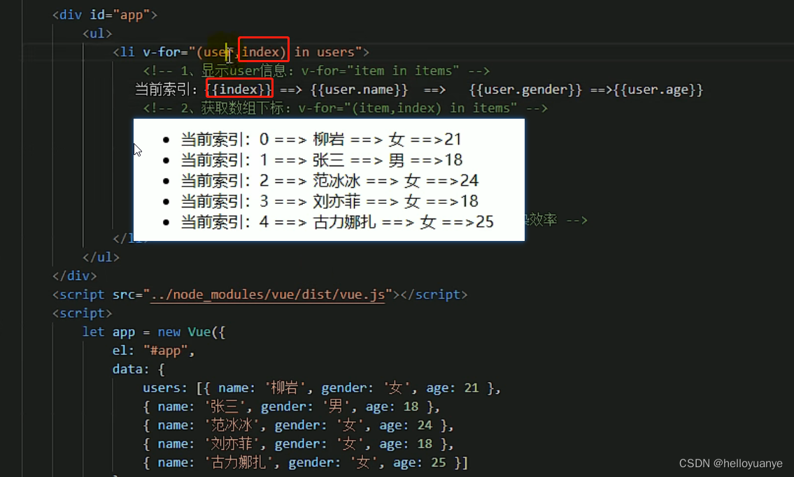This screenshot has width=794, height=477.
Task: Click the output row for 刘亦菲
Action: [x=329, y=202]
